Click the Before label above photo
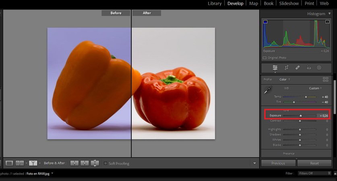Image resolution: width=337 pixels, height=181 pixels. click(x=116, y=13)
